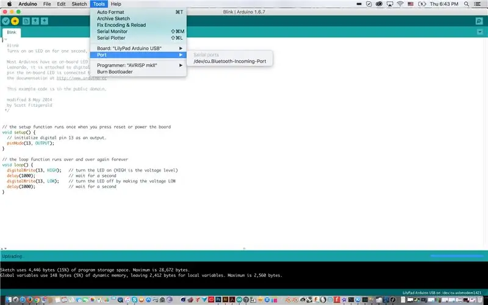This screenshot has height=305, width=488.
Task: Open Serial Monitor from Tools menu
Action: pyautogui.click(x=138, y=32)
